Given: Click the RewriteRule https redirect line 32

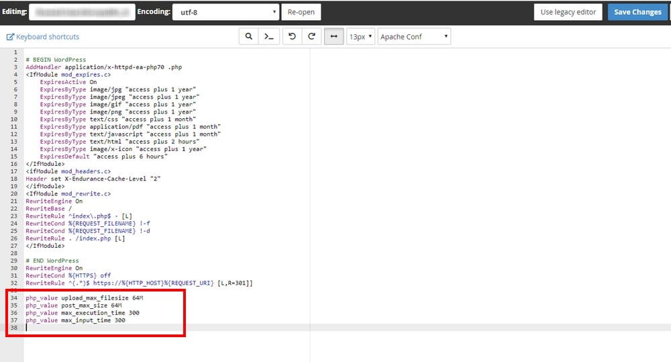Looking at the screenshot, I should coord(139,283).
